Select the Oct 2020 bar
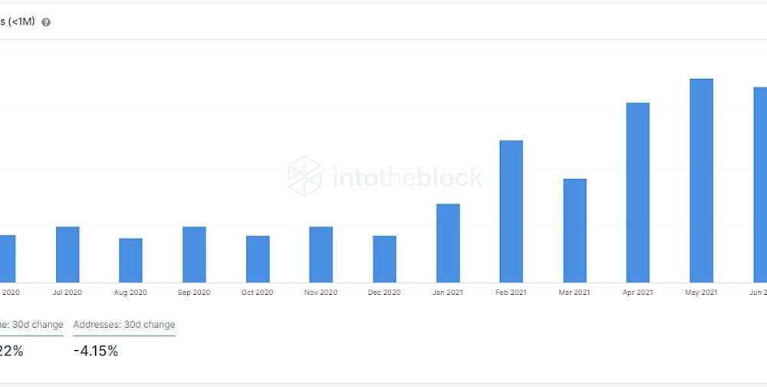 point(258,259)
